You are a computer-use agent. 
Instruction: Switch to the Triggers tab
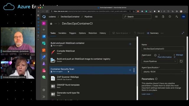point(73,33)
